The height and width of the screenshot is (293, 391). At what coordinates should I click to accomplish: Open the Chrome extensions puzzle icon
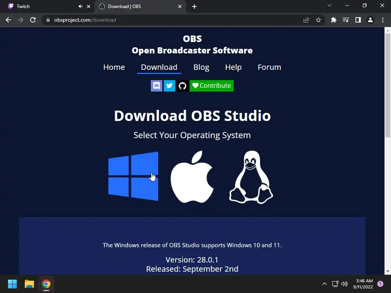pos(333,20)
